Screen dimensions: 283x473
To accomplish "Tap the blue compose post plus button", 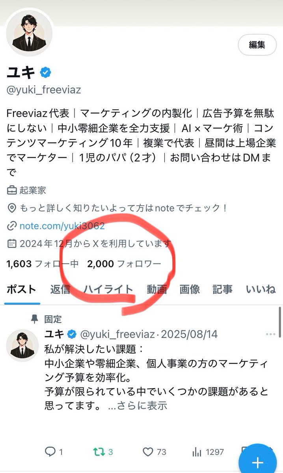I will pyautogui.click(x=258, y=462).
